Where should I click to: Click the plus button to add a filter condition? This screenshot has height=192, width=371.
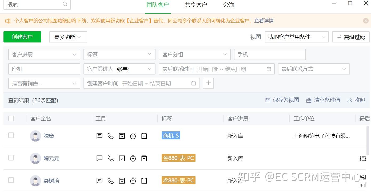click(208, 83)
